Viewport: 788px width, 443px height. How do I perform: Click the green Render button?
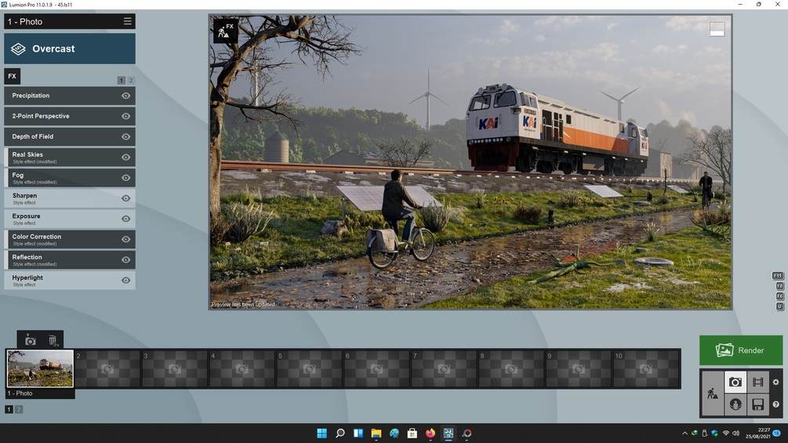[741, 350]
